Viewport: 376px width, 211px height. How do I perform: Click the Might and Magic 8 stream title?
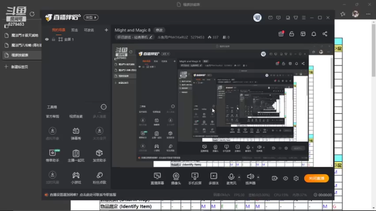click(133, 30)
